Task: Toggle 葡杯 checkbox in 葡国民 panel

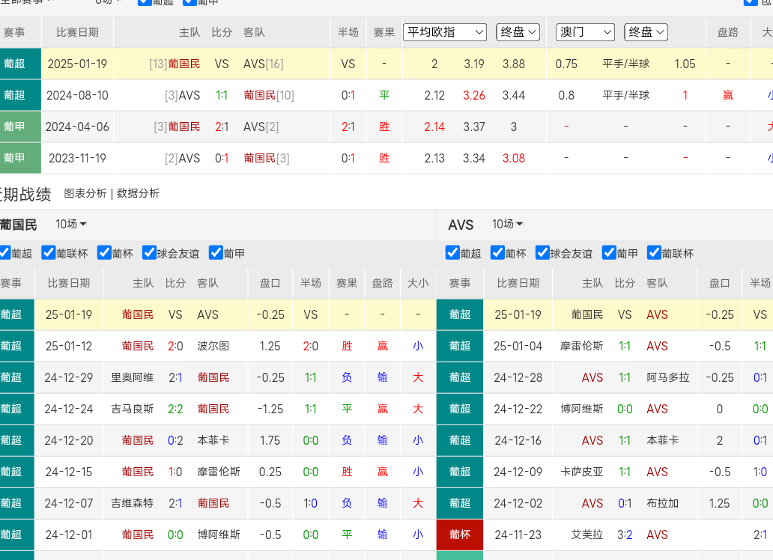Action: point(104,253)
